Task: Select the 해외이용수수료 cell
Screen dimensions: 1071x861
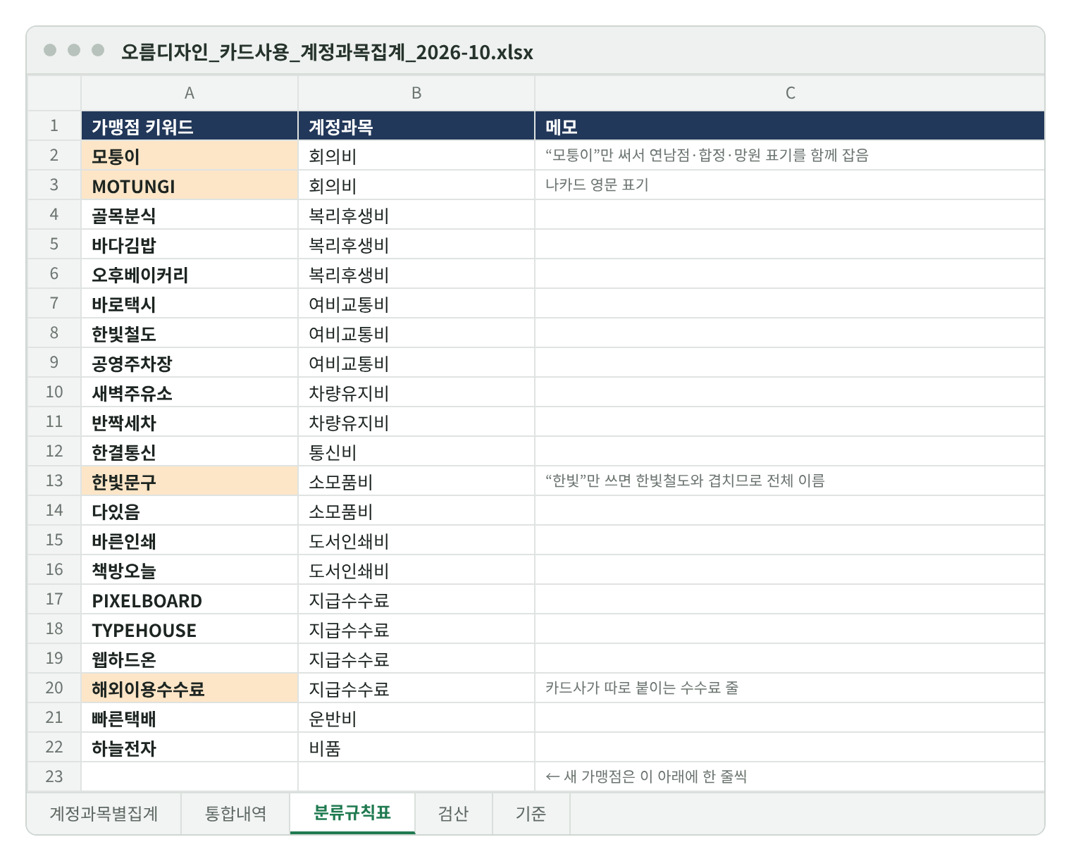Action: 190,688
